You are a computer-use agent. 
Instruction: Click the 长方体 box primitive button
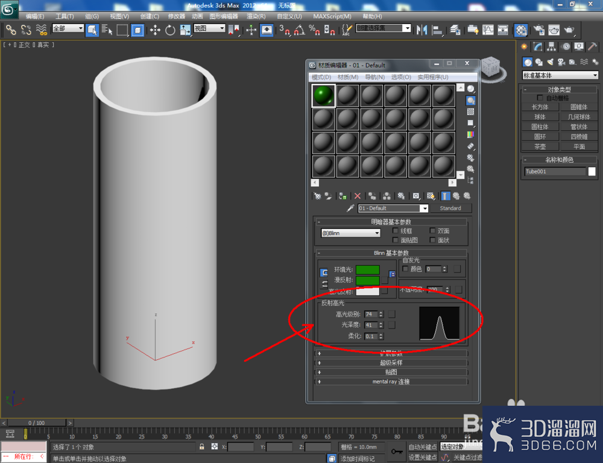[540, 107]
